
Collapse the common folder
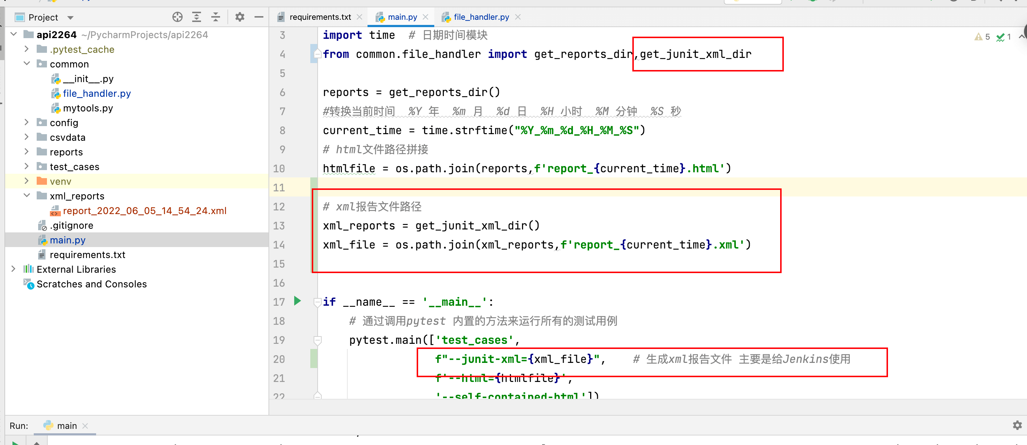27,64
